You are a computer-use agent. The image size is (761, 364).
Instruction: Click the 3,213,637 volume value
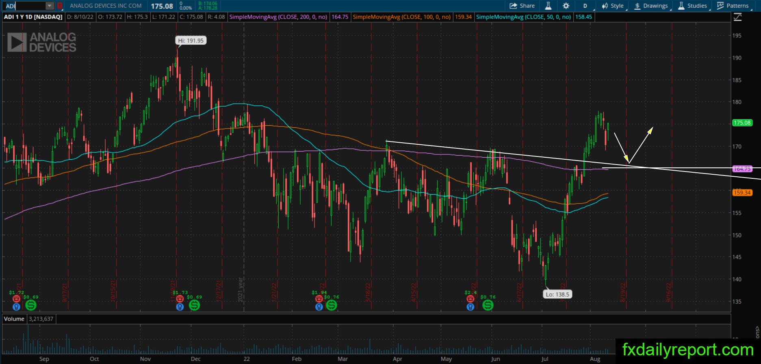click(41, 319)
